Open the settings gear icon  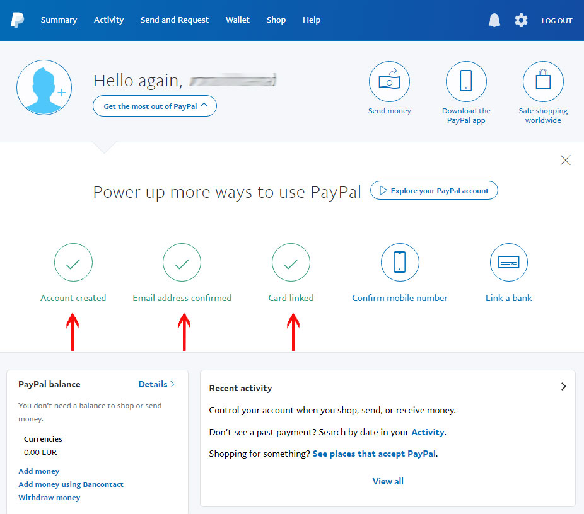pos(521,20)
